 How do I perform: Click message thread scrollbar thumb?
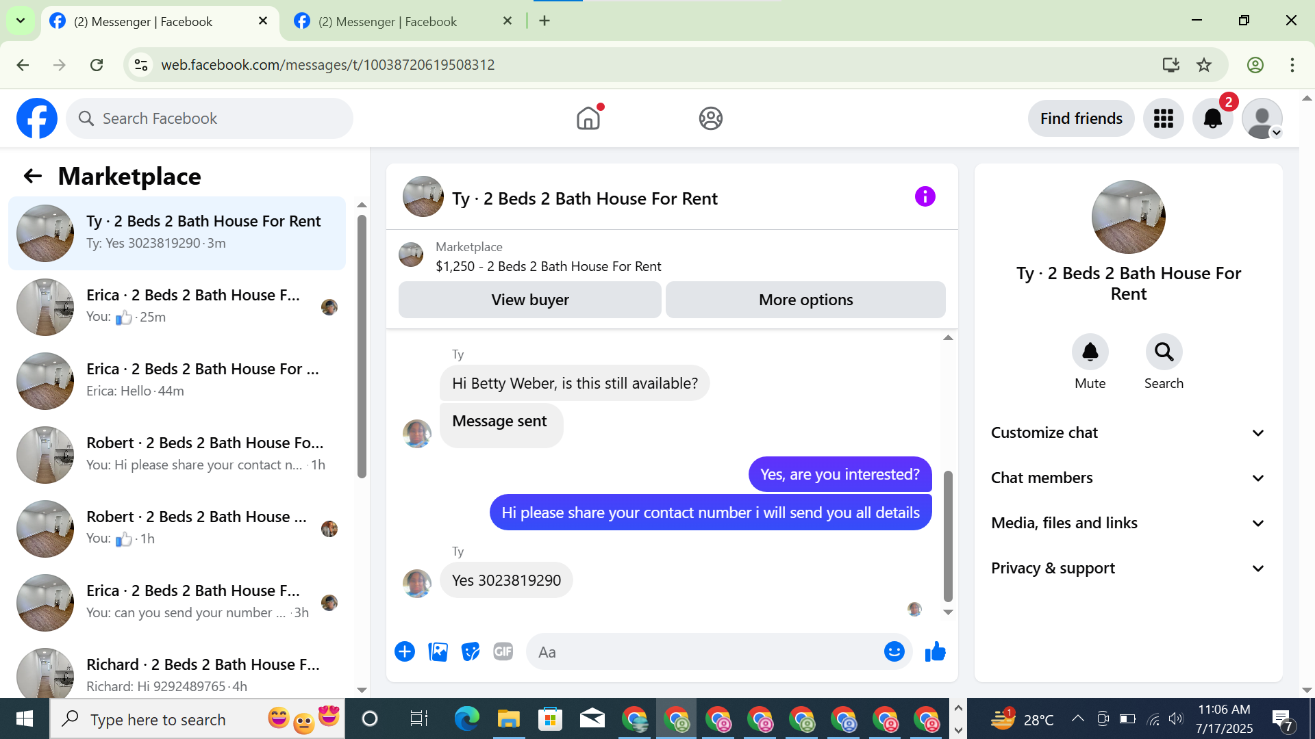pos(948,536)
